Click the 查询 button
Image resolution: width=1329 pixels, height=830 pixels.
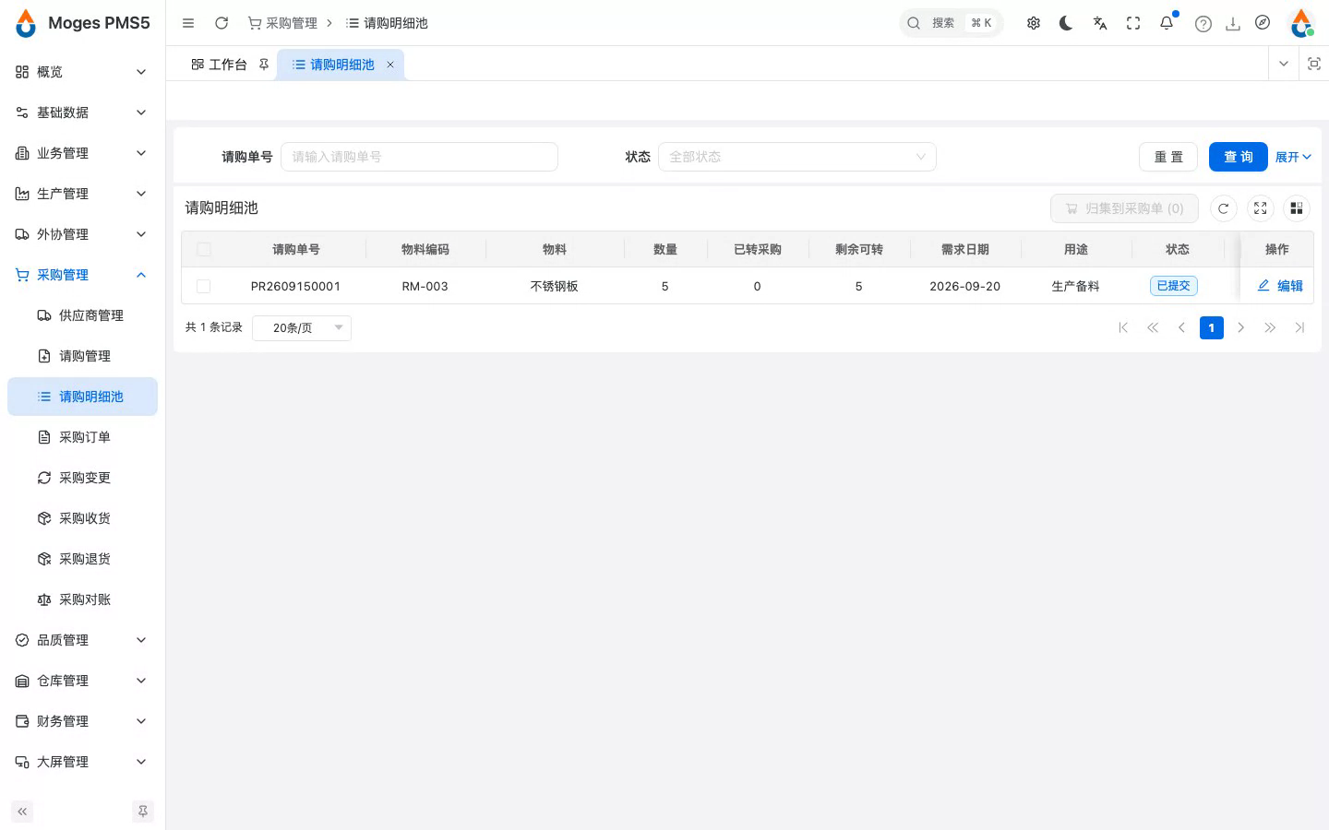1239,157
